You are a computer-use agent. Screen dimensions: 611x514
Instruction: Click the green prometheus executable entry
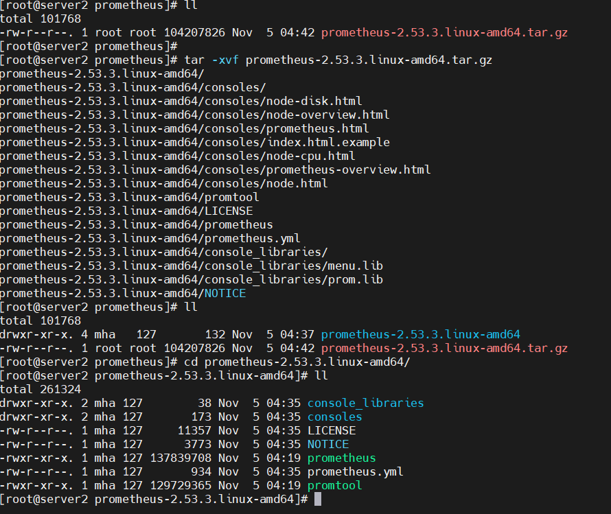[342, 458]
